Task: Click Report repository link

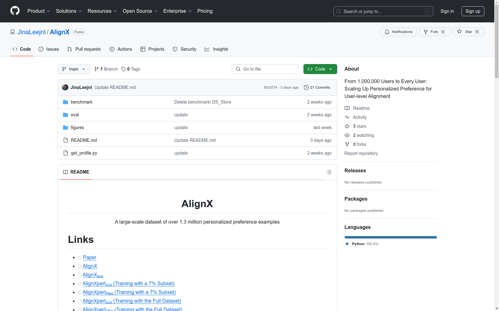Action: click(361, 153)
